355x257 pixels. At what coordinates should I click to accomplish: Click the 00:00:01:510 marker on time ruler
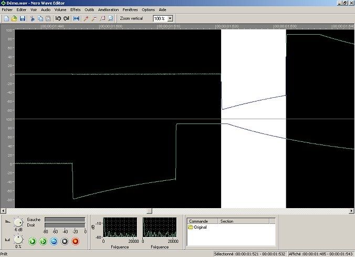[x=169, y=26]
